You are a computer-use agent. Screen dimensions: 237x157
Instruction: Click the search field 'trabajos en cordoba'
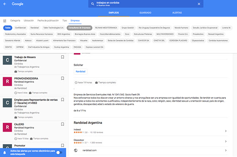[x=146, y=4]
